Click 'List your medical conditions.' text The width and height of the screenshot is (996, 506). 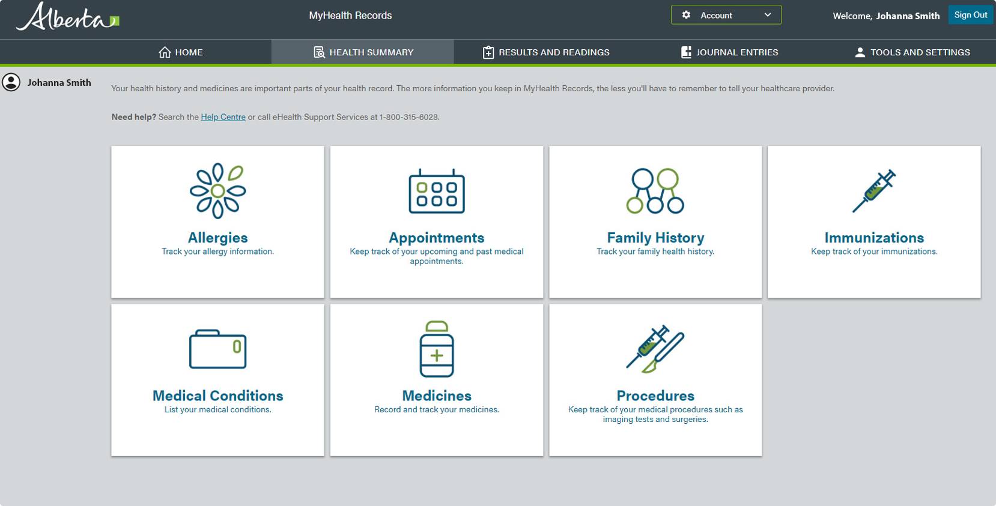pyautogui.click(x=217, y=409)
